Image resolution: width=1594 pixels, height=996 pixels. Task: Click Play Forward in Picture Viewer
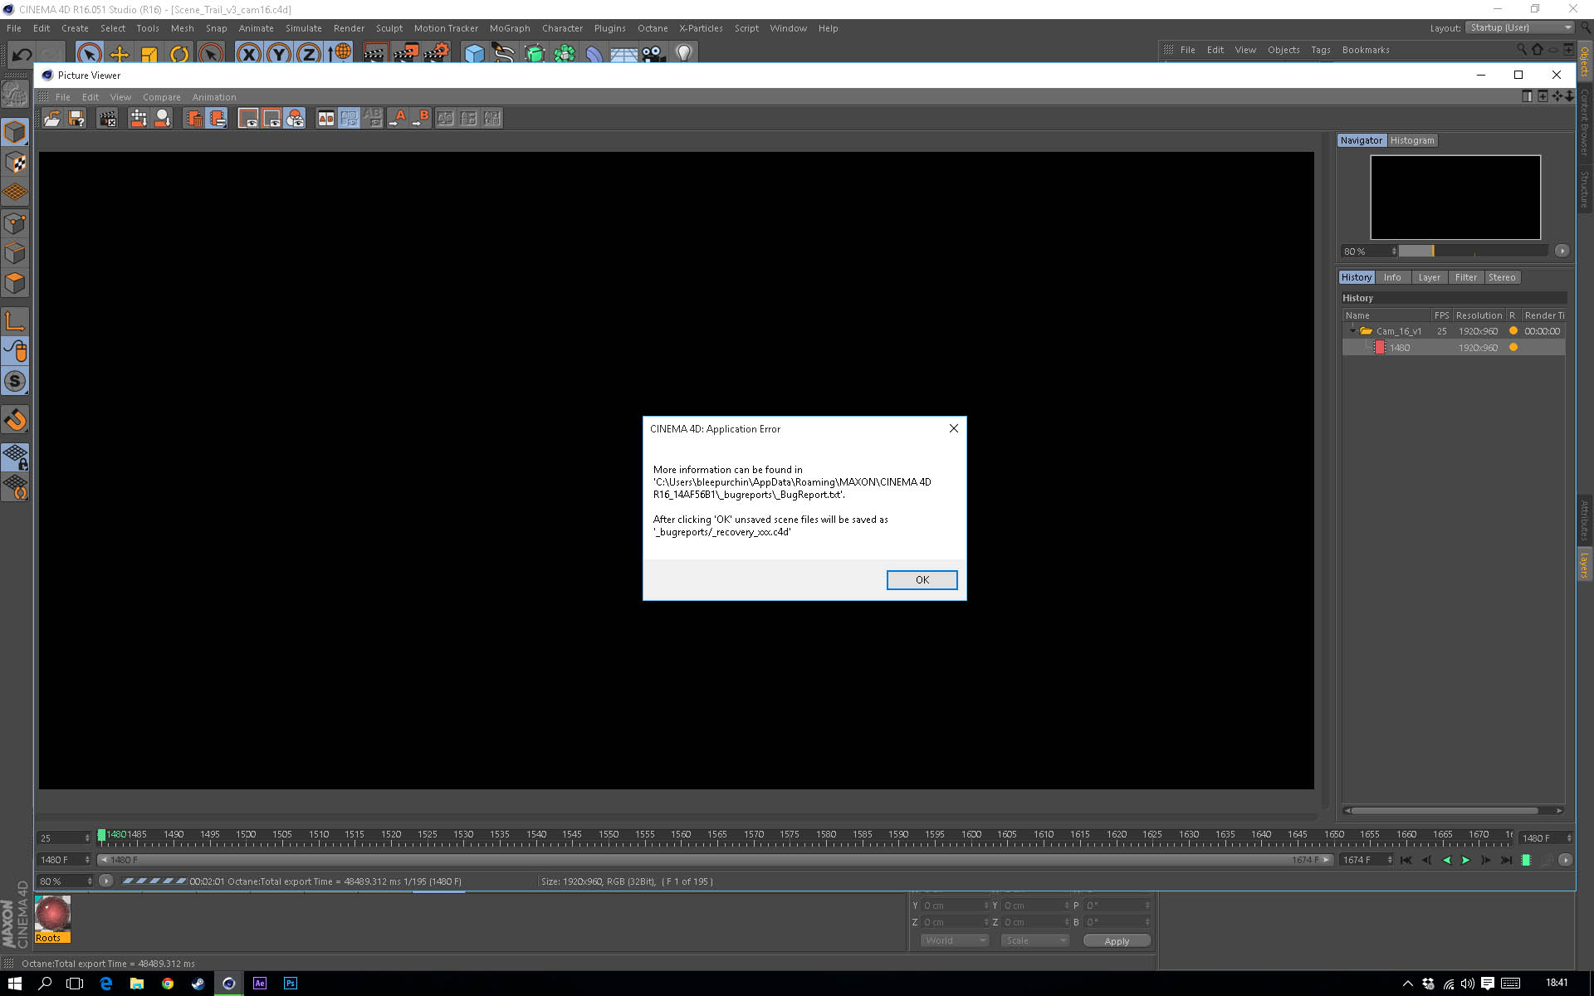click(x=1466, y=860)
